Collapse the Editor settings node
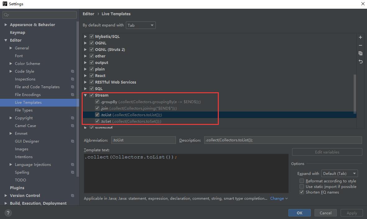This screenshot has width=367, height=219. coord(6,40)
